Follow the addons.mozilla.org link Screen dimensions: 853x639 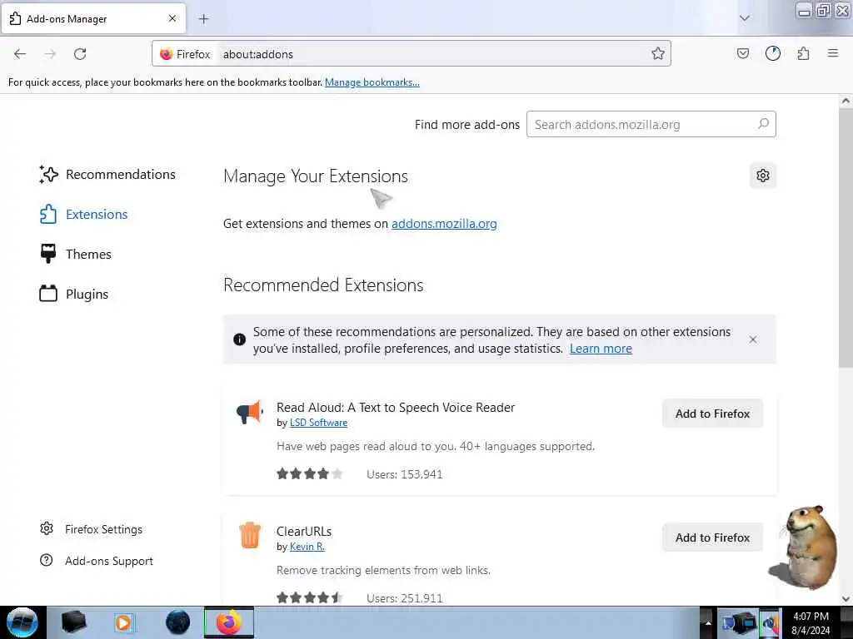[x=444, y=224]
